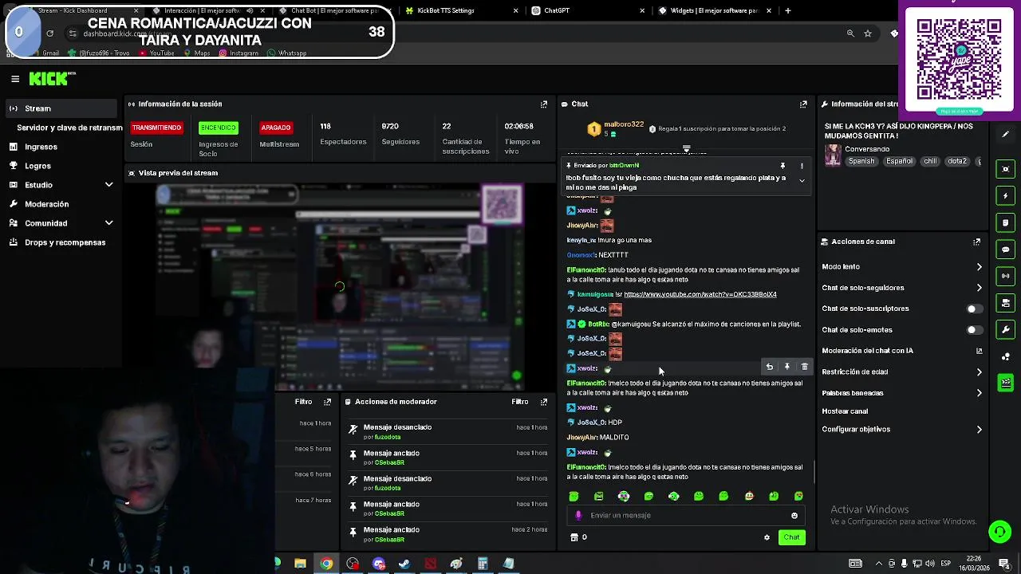Open chat settings gear icon
Screen dimensions: 1021x574
click(x=767, y=537)
